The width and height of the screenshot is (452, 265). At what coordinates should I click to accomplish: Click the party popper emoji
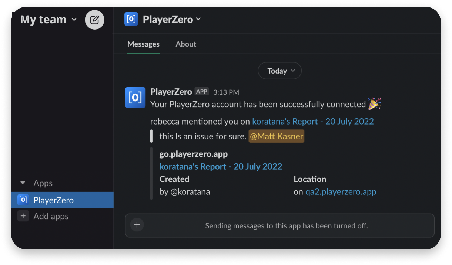coord(374,104)
